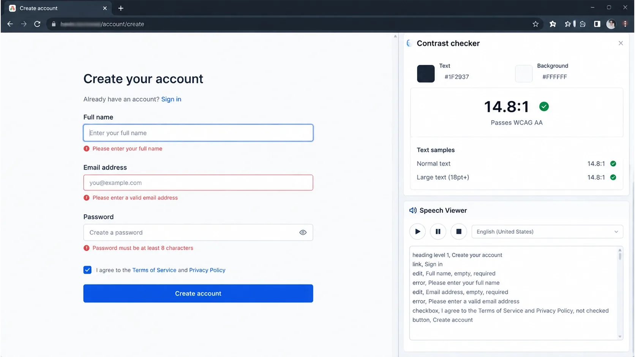Submit with the Create account button
Screen dimensions: 635x357
pos(198,293)
